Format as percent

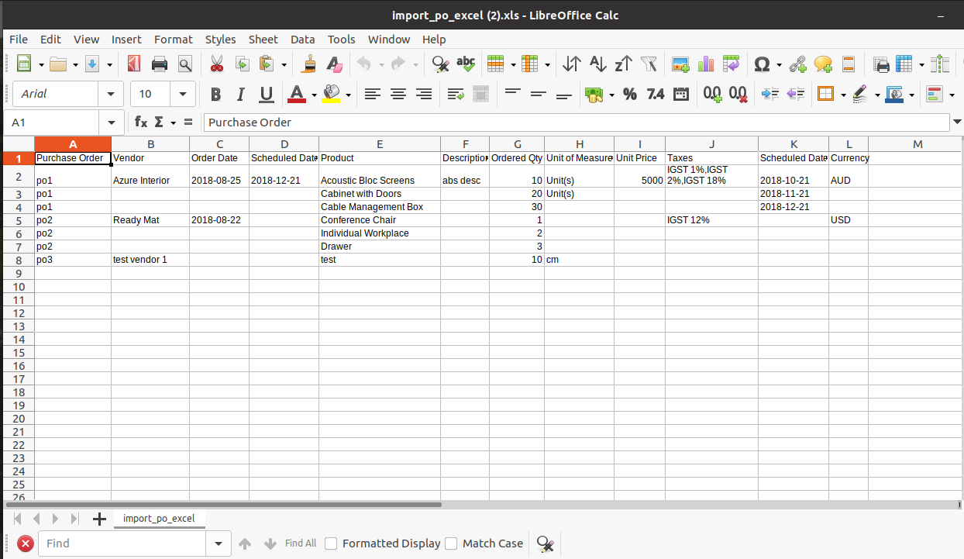tap(630, 94)
